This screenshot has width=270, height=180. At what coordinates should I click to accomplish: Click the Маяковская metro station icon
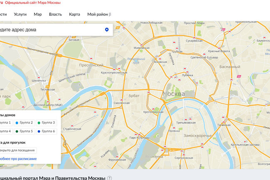pyautogui.click(x=142, y=44)
